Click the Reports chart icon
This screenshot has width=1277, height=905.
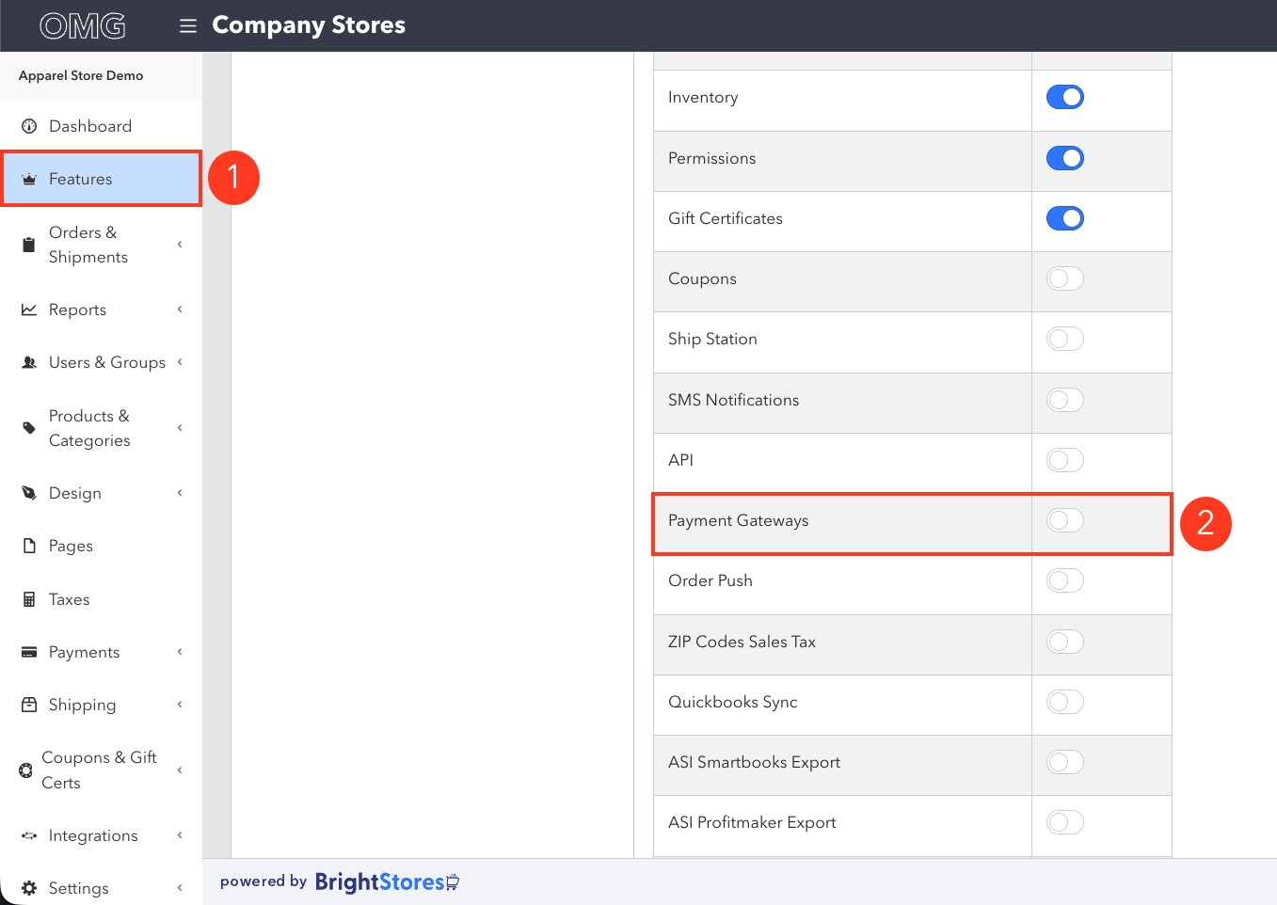[29, 310]
